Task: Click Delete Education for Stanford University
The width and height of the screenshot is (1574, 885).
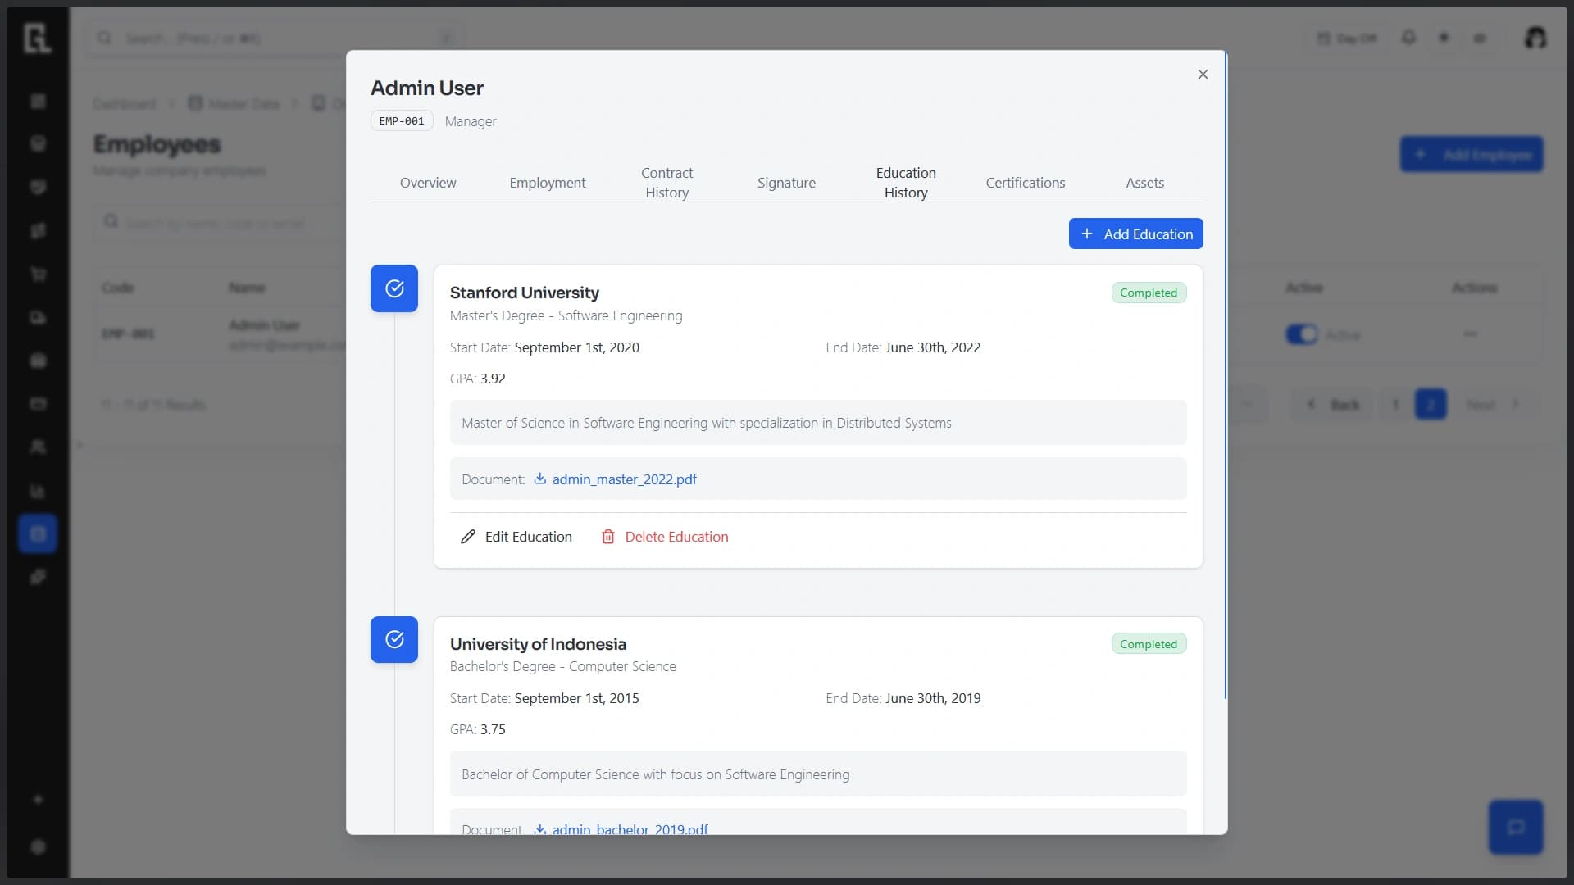Action: point(665,537)
